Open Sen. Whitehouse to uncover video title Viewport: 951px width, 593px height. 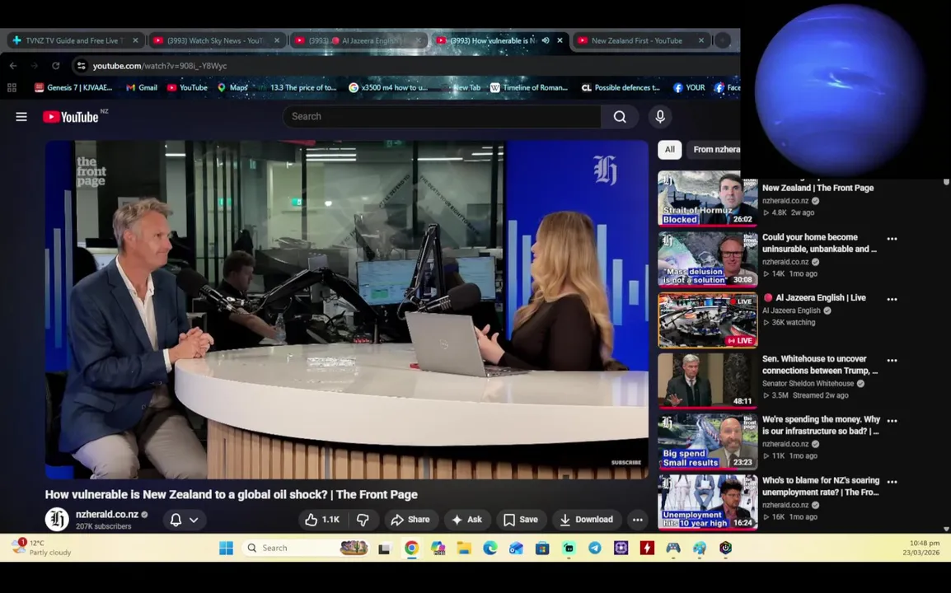point(819,364)
